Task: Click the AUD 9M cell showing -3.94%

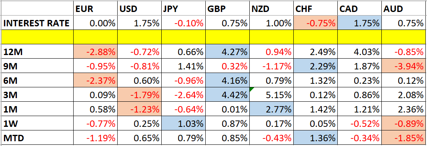Action: [403, 66]
